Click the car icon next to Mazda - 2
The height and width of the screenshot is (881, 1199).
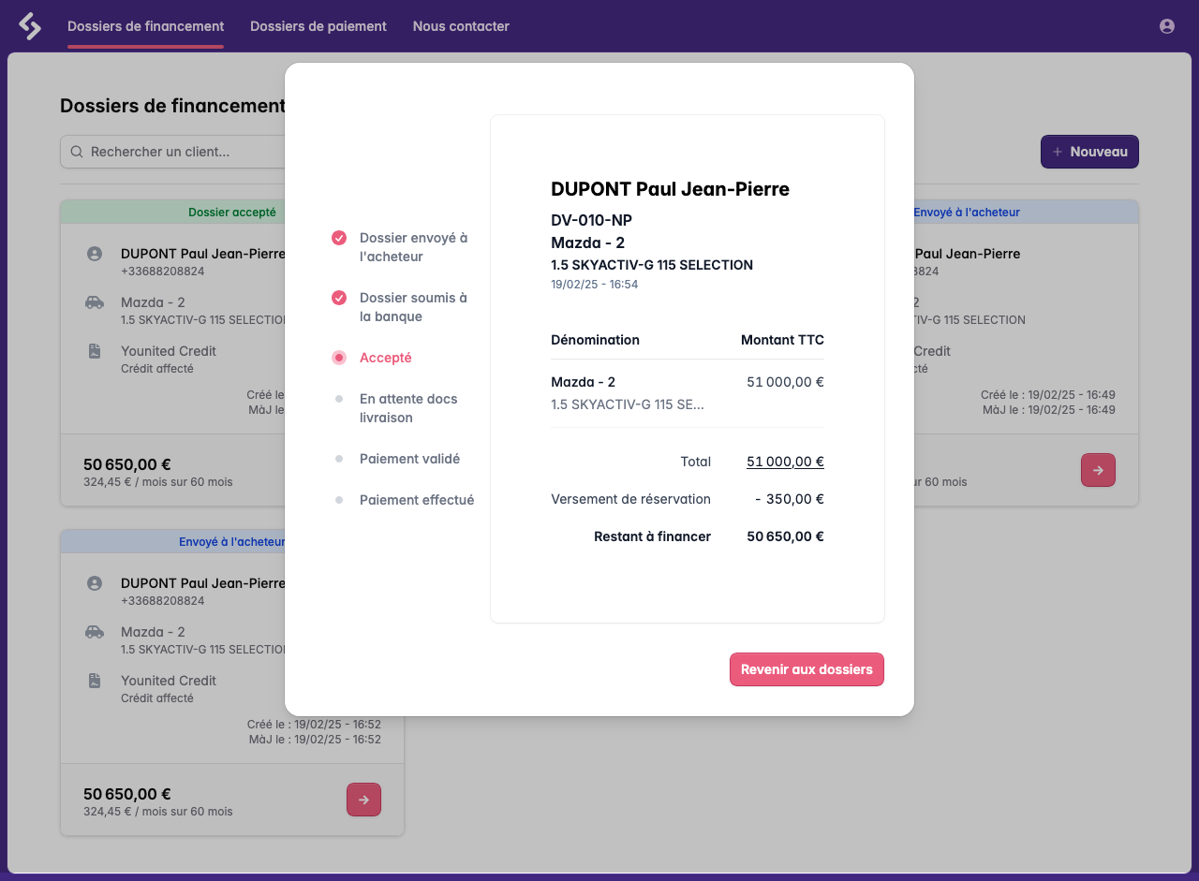point(94,302)
